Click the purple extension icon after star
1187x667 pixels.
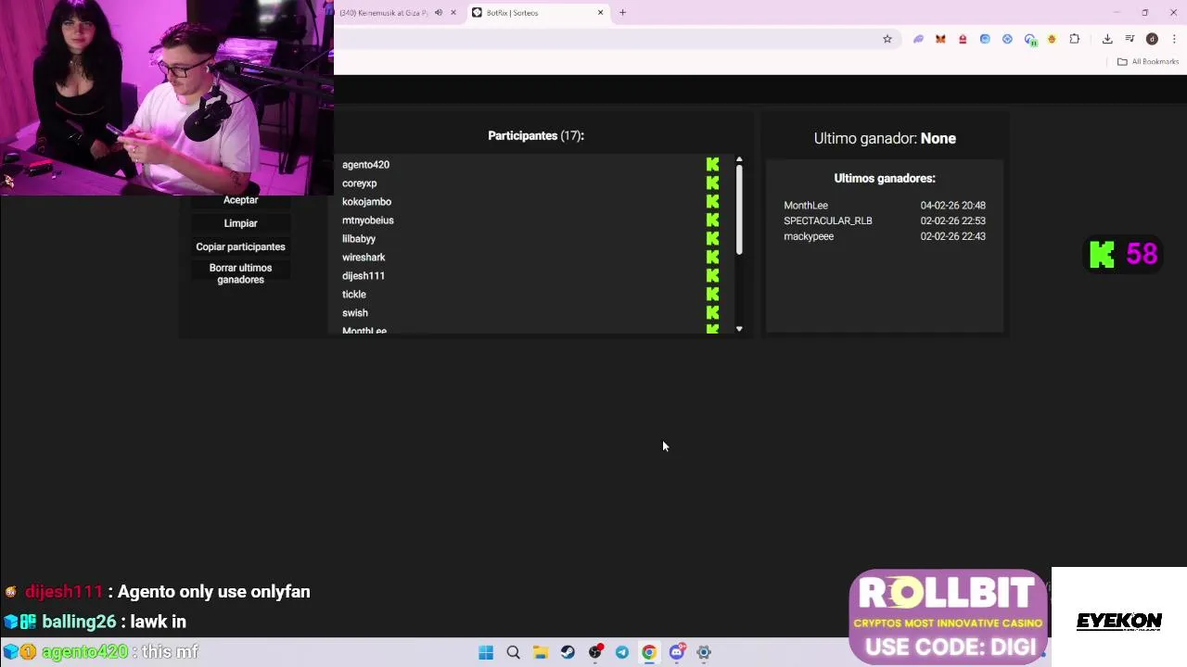click(918, 39)
